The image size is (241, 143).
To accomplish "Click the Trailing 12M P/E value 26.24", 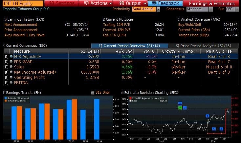I will 159,25.
